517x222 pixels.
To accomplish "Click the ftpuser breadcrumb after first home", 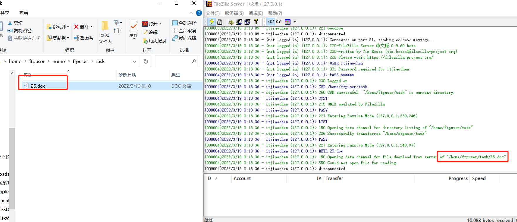I will 37,61.
